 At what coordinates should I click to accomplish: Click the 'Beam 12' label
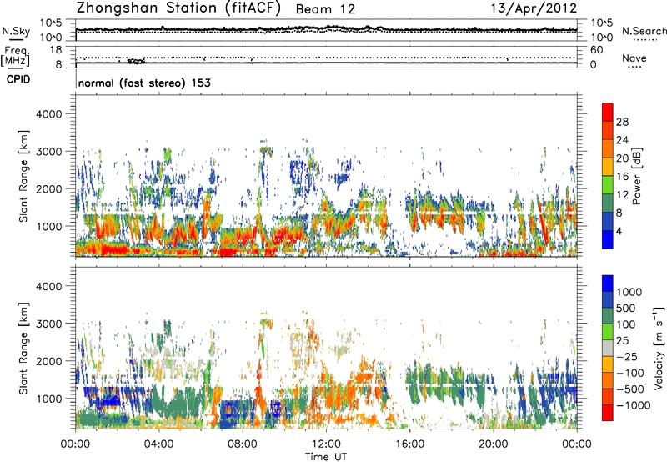pos(325,9)
